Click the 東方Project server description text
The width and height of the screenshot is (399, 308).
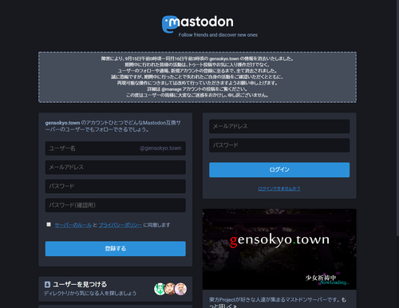pyautogui.click(x=278, y=303)
